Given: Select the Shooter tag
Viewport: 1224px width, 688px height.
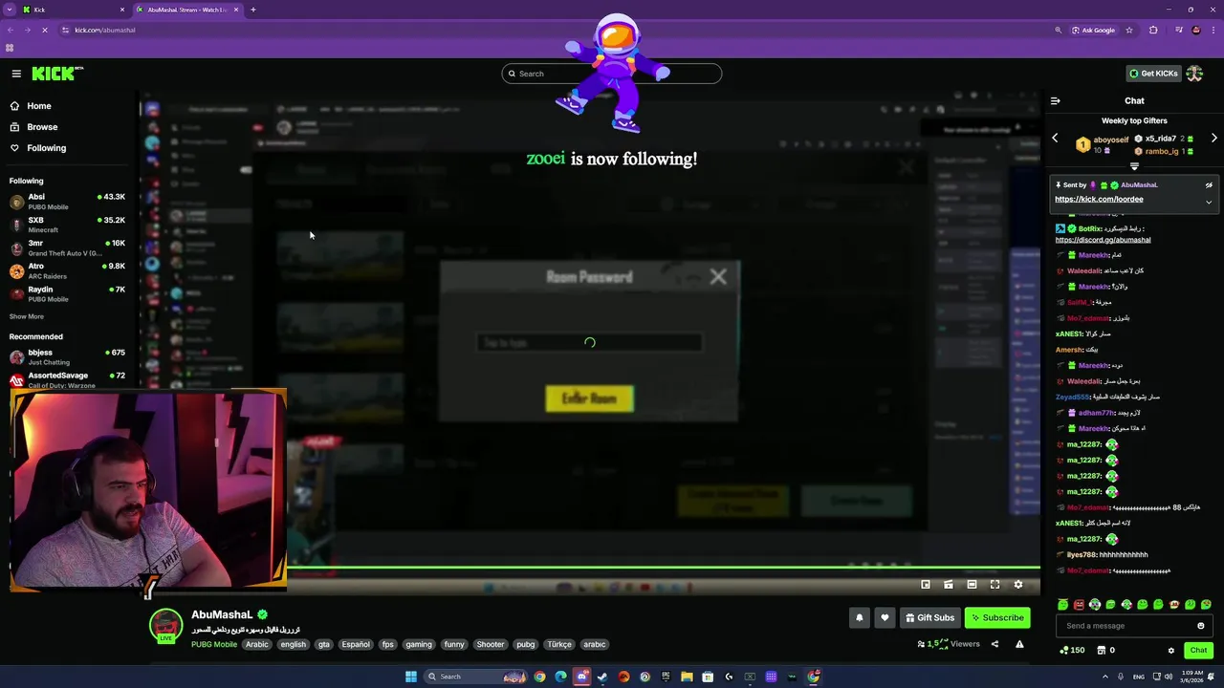Looking at the screenshot, I should pos(491,644).
